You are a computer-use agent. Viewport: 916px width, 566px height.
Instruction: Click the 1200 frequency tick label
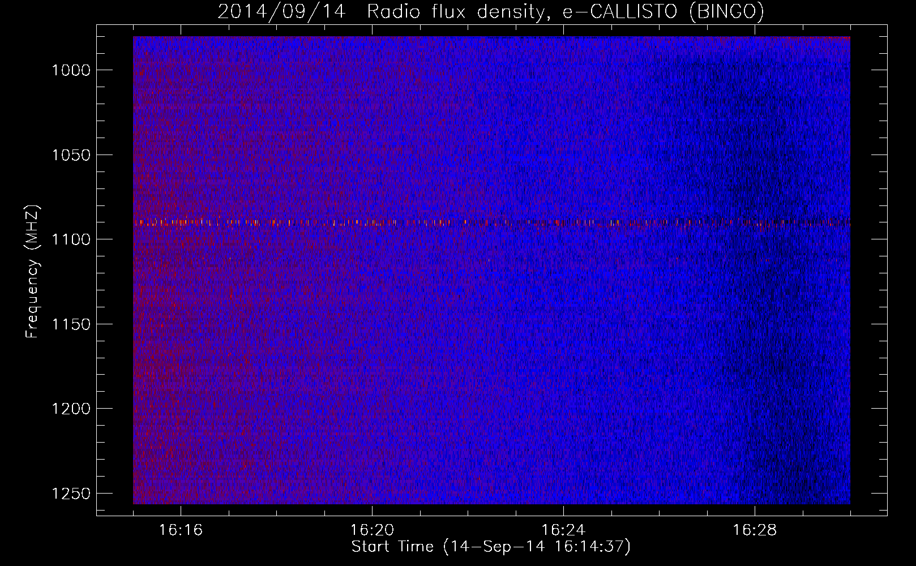coord(71,409)
